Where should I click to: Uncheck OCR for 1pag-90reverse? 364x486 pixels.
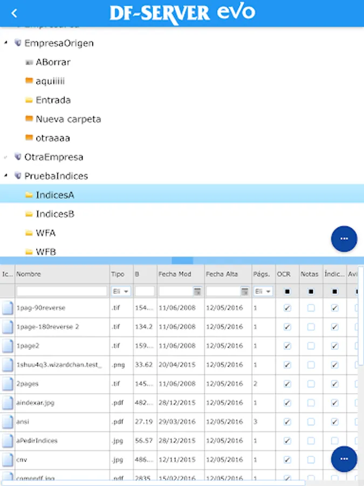pyautogui.click(x=287, y=308)
